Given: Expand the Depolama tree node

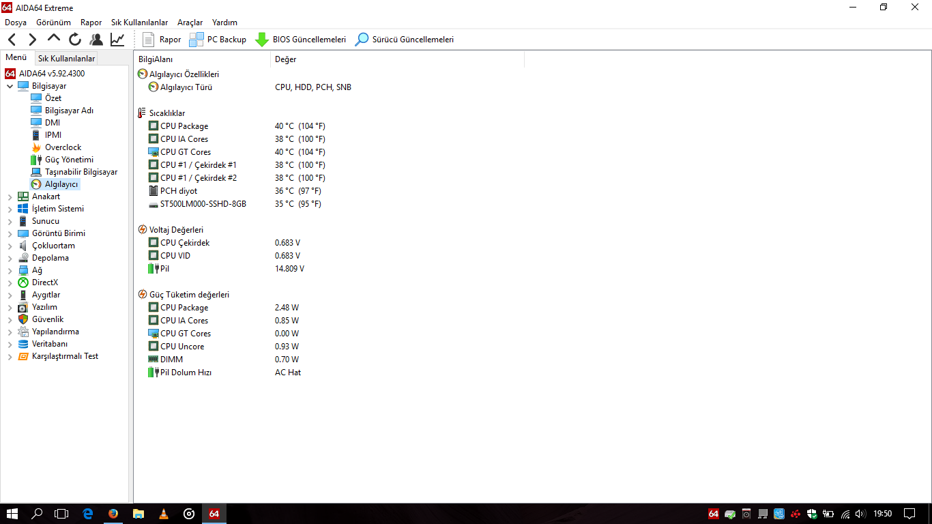Looking at the screenshot, I should tap(10, 258).
